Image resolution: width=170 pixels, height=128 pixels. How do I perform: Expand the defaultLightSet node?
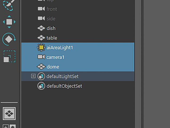[33, 76]
